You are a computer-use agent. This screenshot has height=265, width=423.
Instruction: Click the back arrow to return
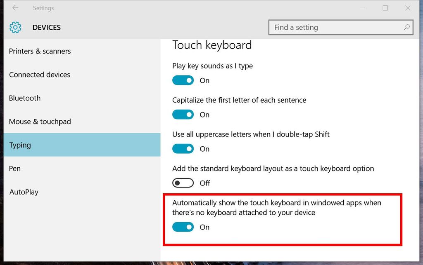pyautogui.click(x=15, y=8)
